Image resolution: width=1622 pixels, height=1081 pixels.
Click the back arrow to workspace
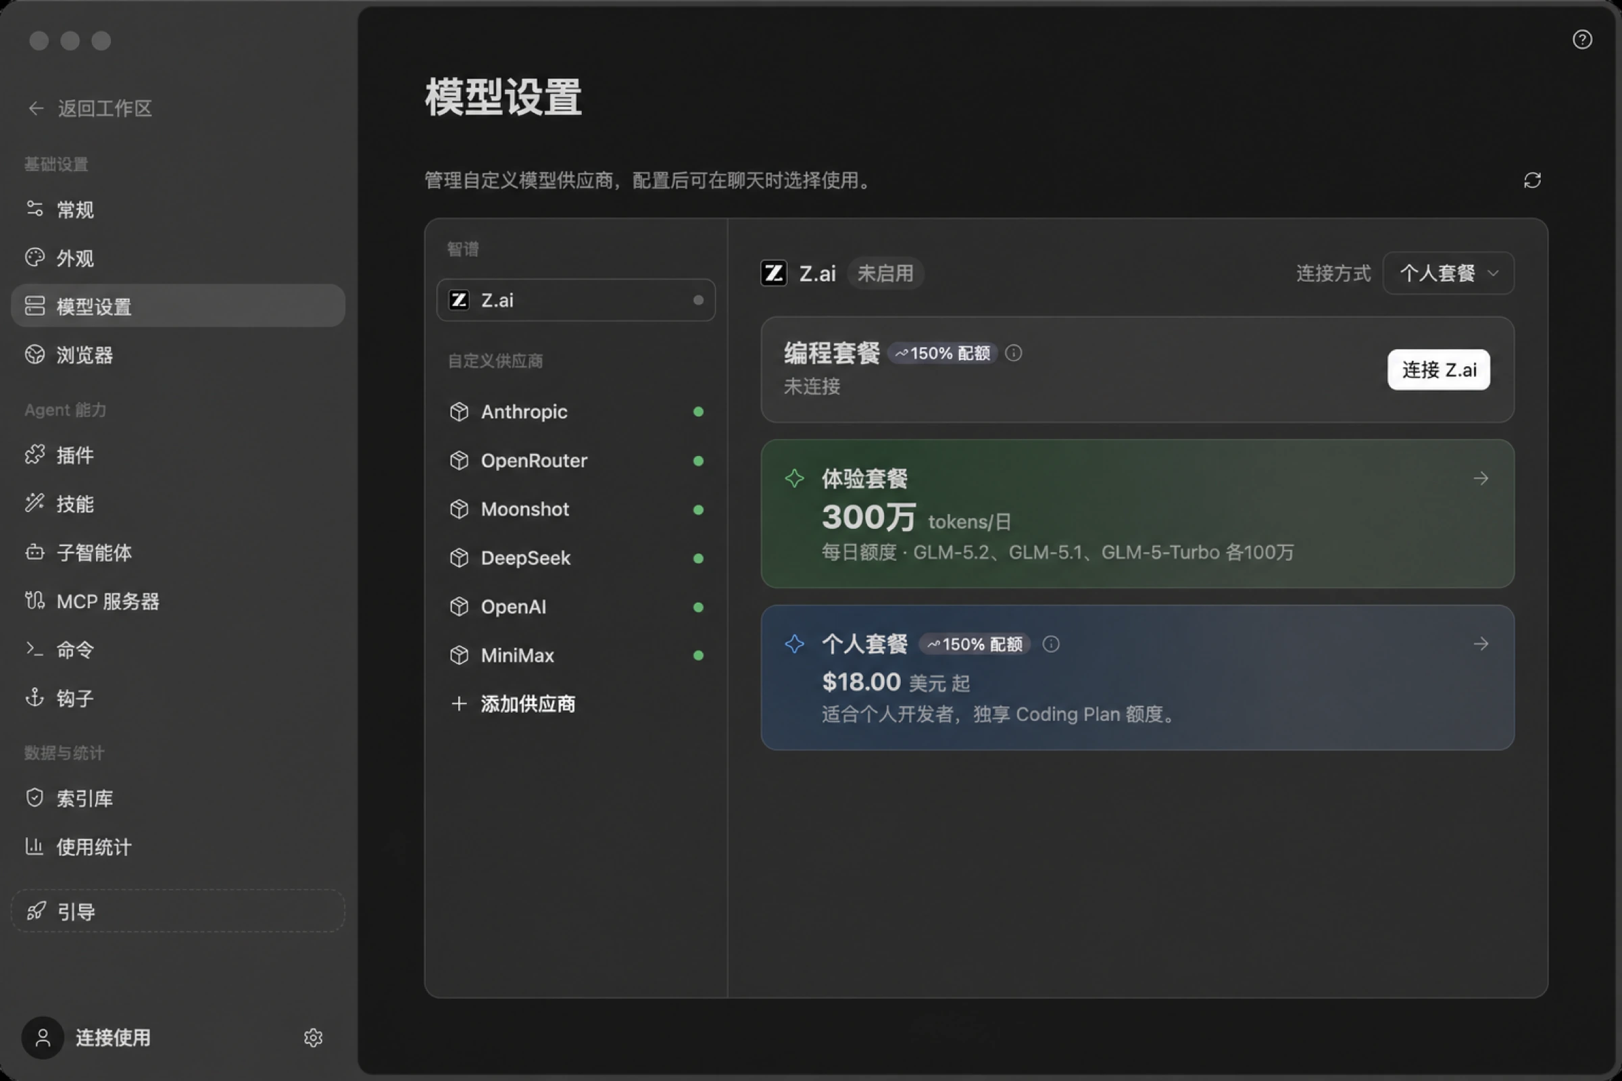36,108
